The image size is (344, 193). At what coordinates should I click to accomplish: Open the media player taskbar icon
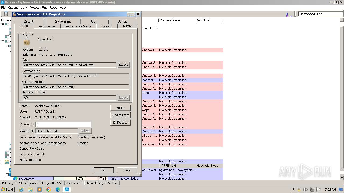[40, 190]
